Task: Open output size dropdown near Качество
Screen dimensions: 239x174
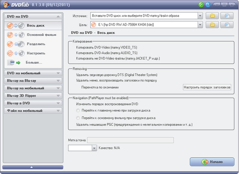Action: (94, 148)
